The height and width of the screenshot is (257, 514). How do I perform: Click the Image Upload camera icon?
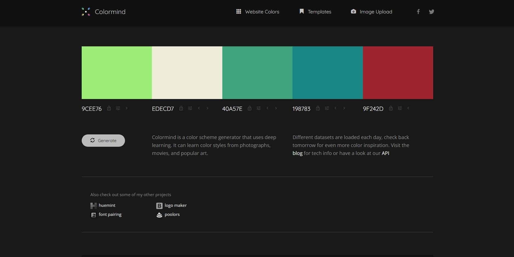(353, 12)
